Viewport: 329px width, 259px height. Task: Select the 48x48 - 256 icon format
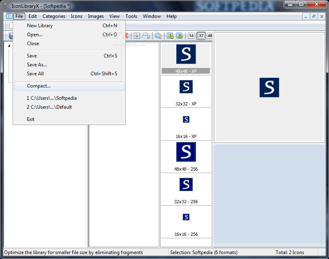[x=186, y=157]
